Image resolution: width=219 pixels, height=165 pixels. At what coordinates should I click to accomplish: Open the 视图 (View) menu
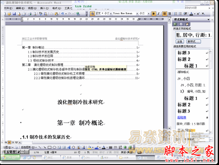click(32, 8)
